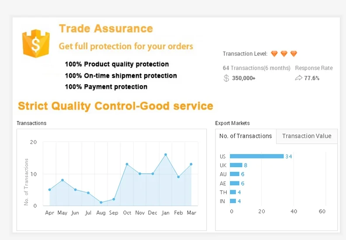Click the IN bar in Export Markets
Screen dimensions: 346x240
point(233,201)
